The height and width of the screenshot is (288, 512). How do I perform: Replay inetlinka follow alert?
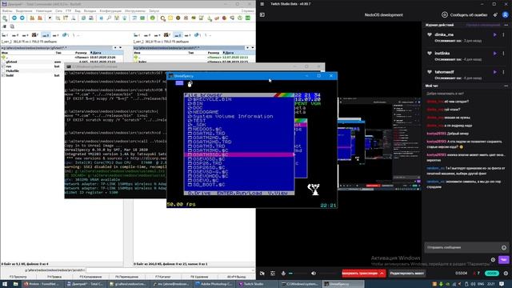tap(495, 54)
